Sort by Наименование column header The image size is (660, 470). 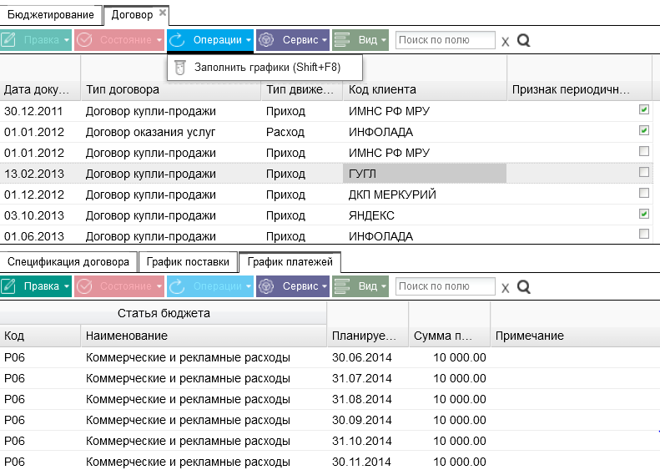[x=204, y=336]
